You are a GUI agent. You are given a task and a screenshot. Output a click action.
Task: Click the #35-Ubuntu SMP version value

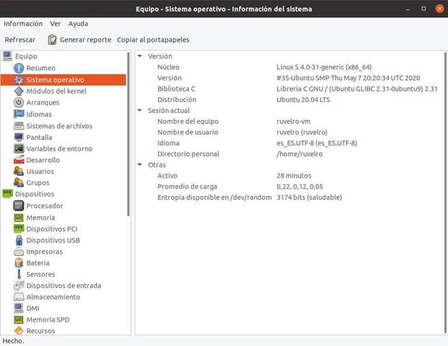348,78
